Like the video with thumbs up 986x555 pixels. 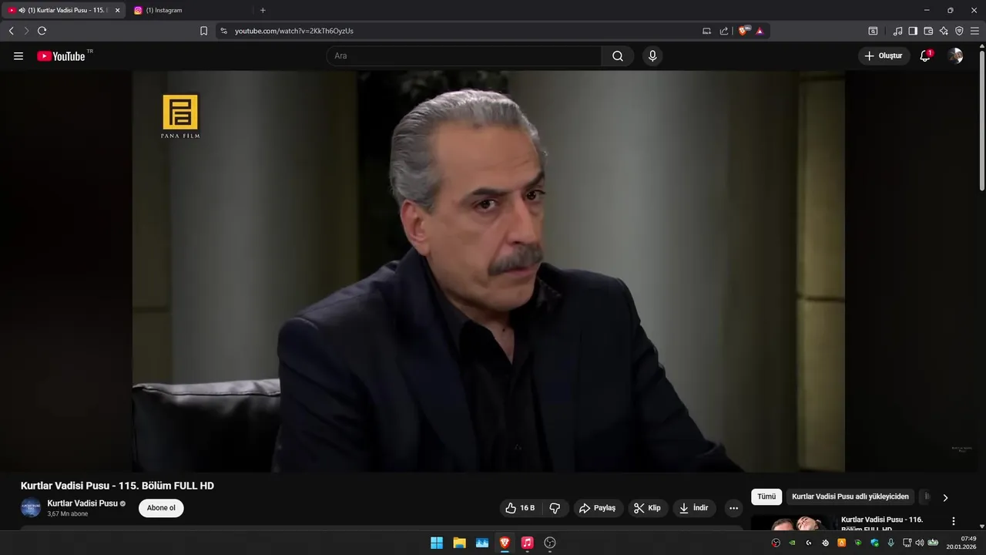pos(520,508)
